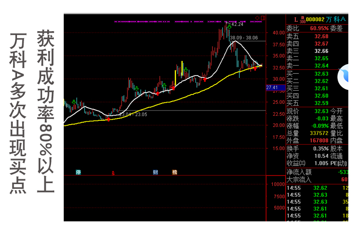Click the green sell arrow below the 42.24 high

[229, 27]
